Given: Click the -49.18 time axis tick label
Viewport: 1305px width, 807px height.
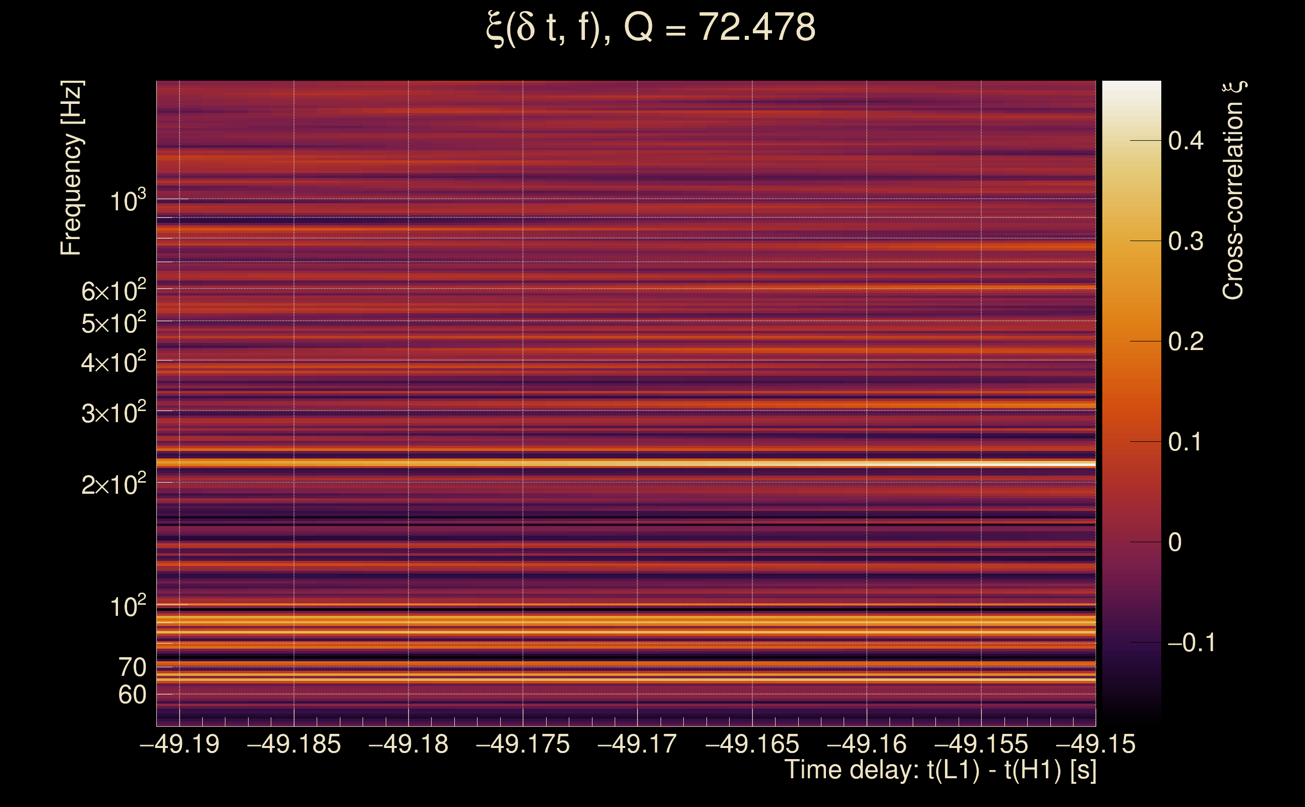Looking at the screenshot, I should pos(408,744).
